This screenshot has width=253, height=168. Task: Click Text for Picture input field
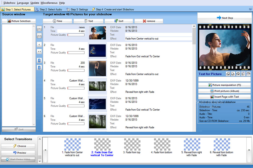225,79
